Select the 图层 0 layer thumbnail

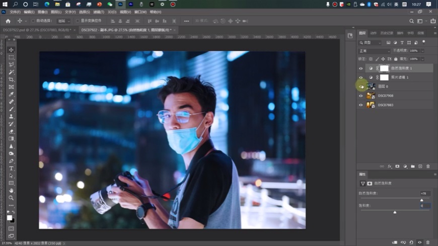[371, 87]
